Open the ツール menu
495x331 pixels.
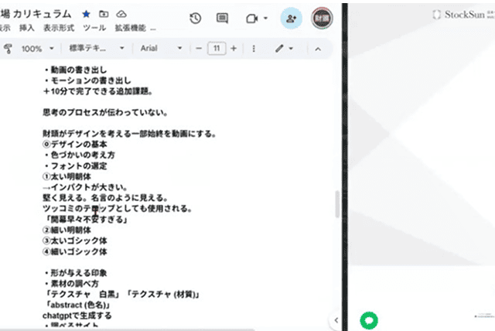point(94,29)
